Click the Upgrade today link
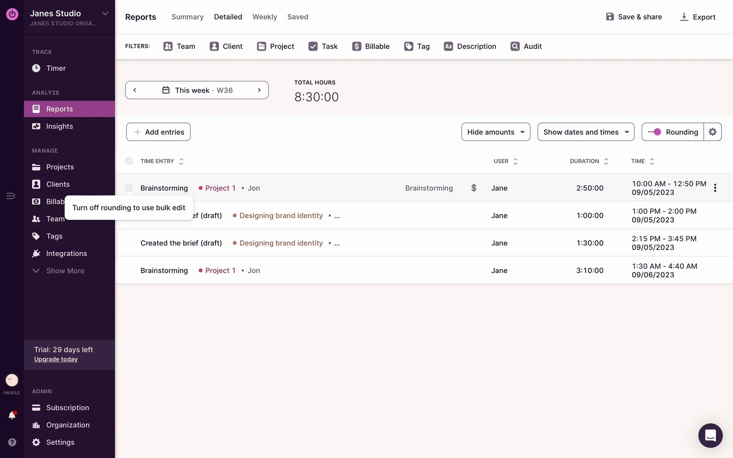Screen dimensions: 733x458 (56, 359)
